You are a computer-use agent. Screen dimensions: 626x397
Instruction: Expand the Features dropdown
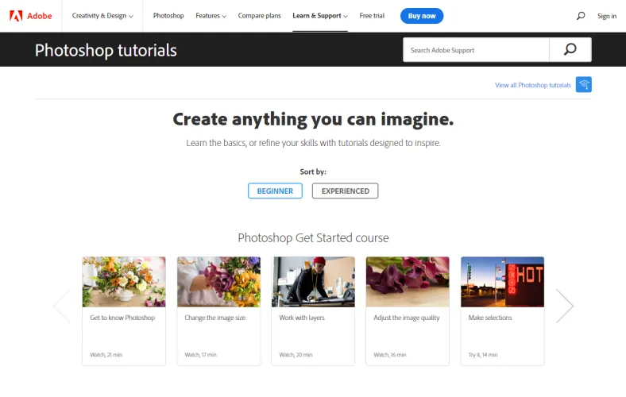211,16
